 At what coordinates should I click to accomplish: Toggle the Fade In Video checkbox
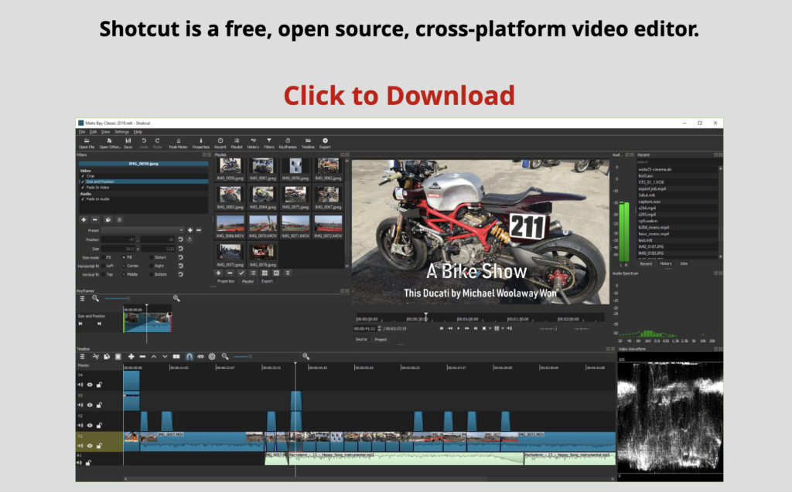coord(83,187)
